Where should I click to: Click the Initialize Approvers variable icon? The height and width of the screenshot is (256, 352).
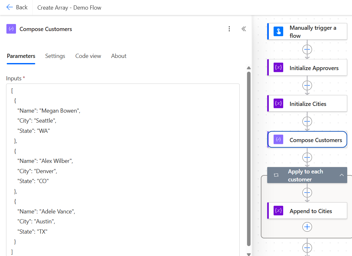[x=278, y=68]
